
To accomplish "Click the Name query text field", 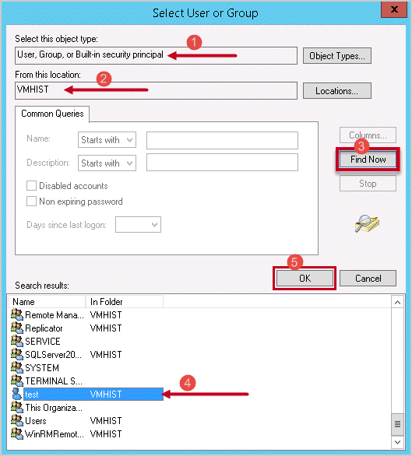I will tap(222, 140).
